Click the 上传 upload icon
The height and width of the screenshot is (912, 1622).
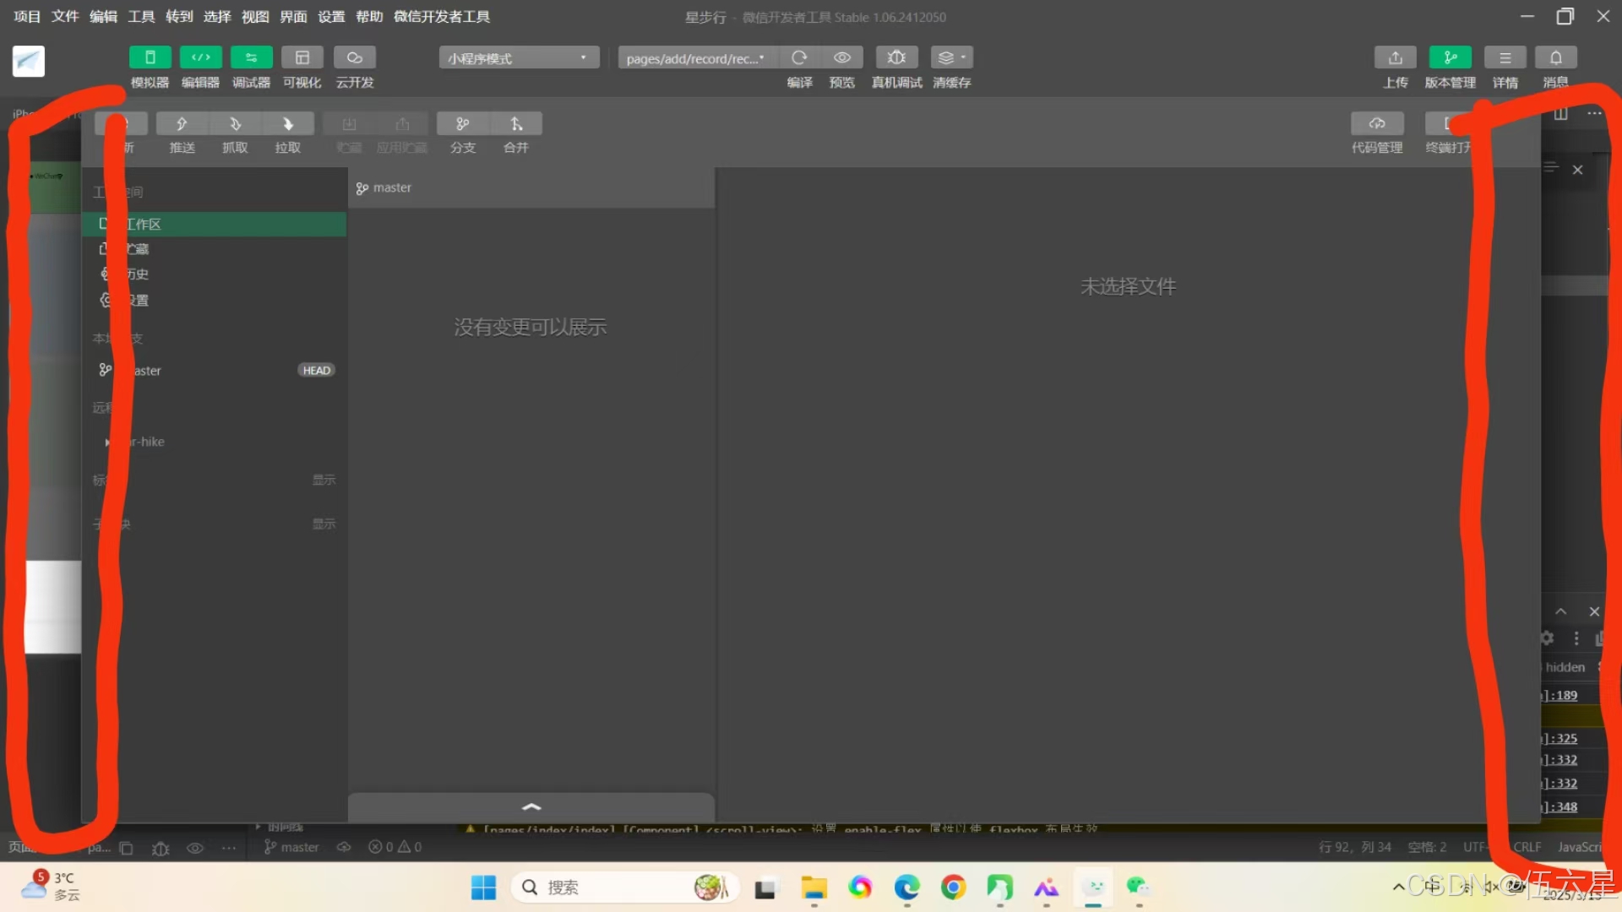[x=1396, y=57]
